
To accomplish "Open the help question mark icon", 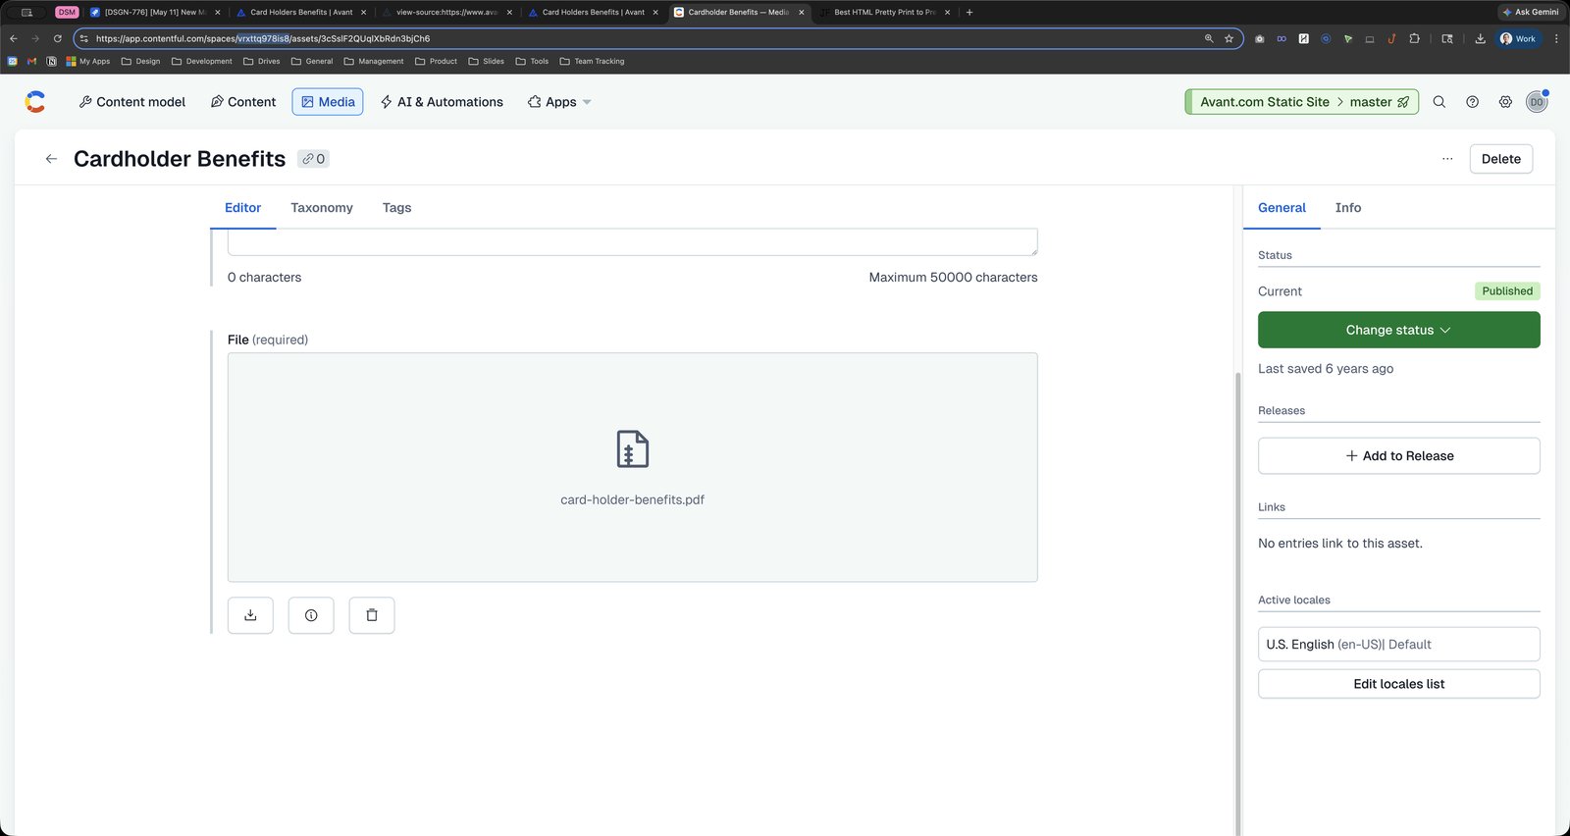I will tap(1472, 102).
